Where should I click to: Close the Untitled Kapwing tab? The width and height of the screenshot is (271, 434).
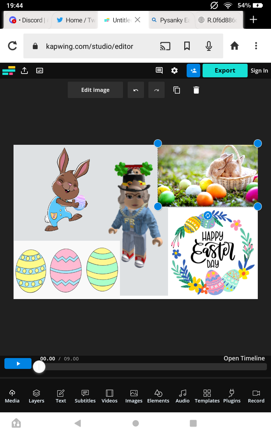pos(138,20)
